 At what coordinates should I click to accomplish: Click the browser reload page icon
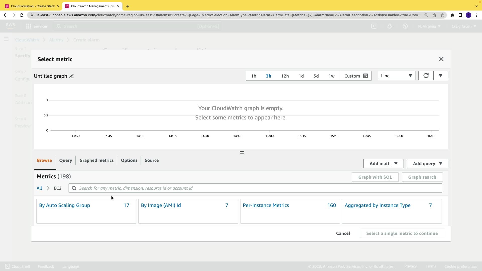click(x=22, y=15)
